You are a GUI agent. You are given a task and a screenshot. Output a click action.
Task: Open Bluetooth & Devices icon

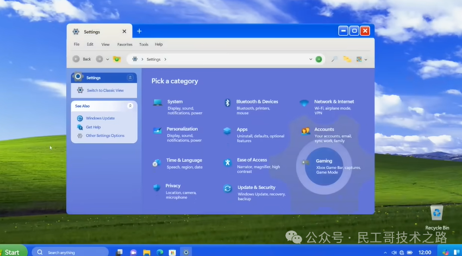coord(227,103)
